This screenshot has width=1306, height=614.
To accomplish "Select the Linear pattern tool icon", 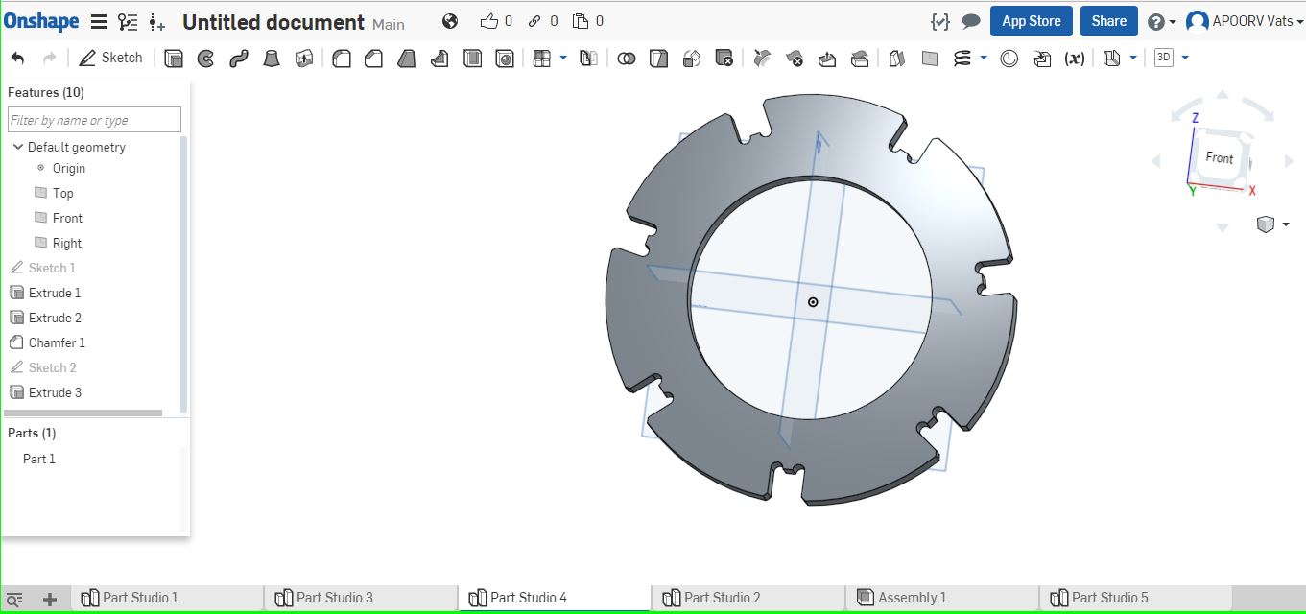I will [542, 59].
